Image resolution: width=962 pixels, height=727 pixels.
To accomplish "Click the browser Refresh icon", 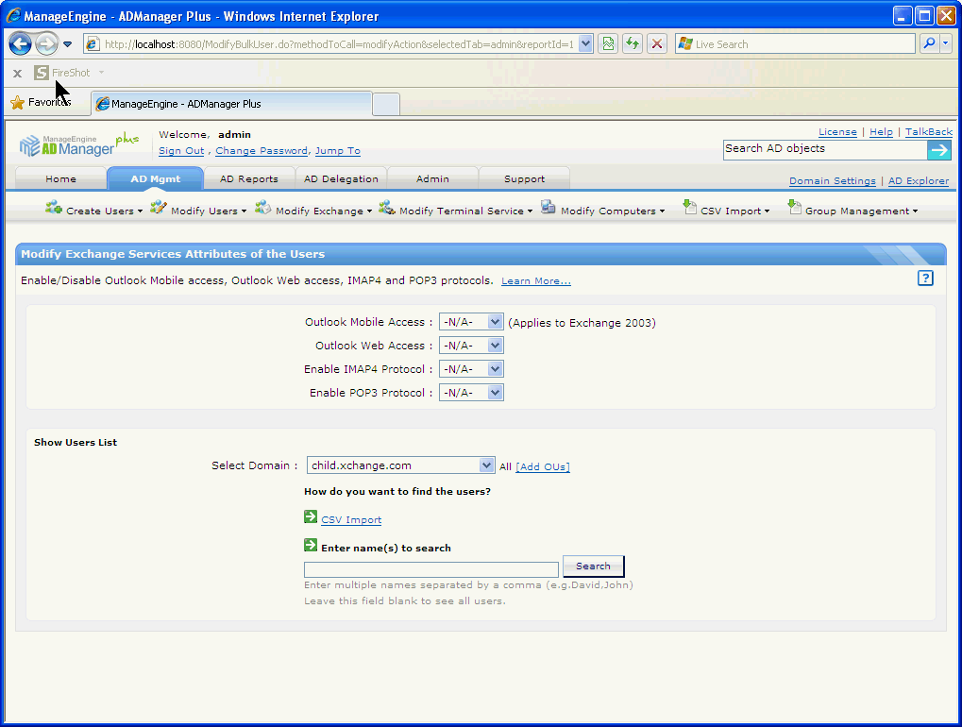I will (632, 43).
